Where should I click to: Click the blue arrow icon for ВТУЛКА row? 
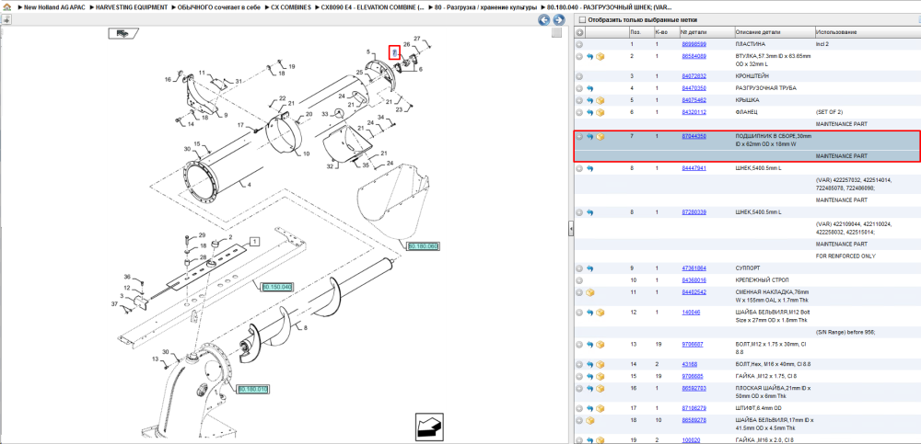pyautogui.click(x=590, y=56)
